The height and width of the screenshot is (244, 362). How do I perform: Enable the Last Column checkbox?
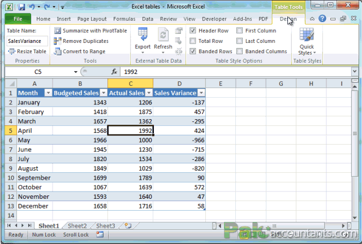point(240,41)
